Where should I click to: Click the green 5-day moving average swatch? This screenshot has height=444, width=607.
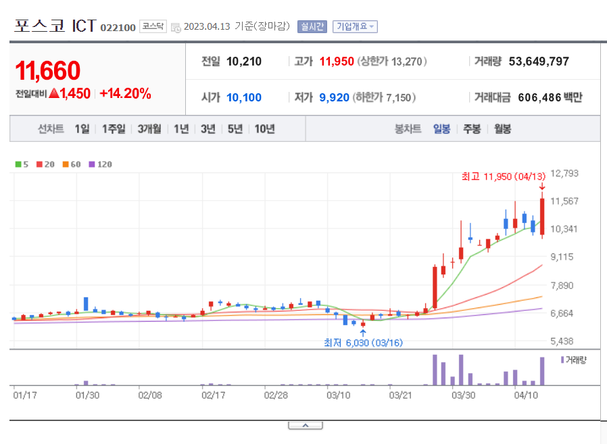(18, 164)
